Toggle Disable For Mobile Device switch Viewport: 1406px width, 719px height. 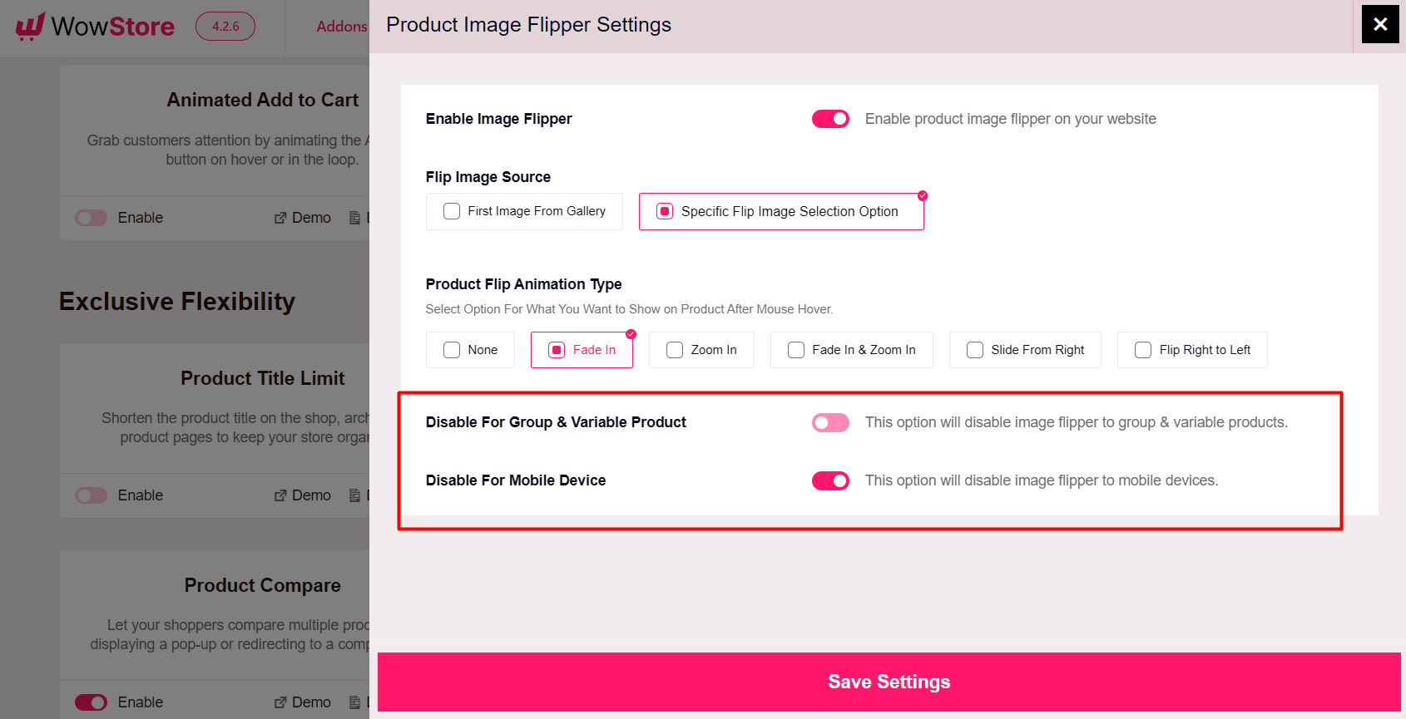pyautogui.click(x=830, y=480)
